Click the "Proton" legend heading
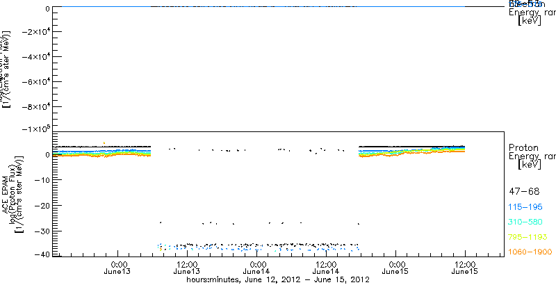The width and height of the screenshot is (556, 285). coord(524,147)
